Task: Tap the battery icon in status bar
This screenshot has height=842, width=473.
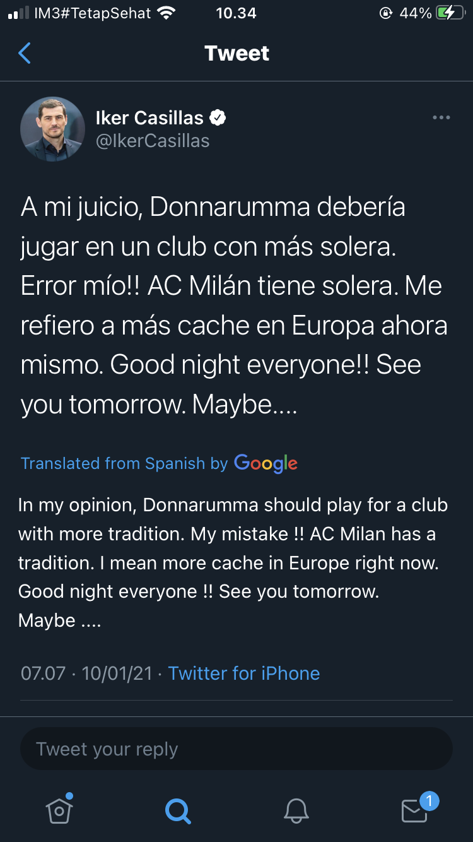Action: tap(450, 13)
